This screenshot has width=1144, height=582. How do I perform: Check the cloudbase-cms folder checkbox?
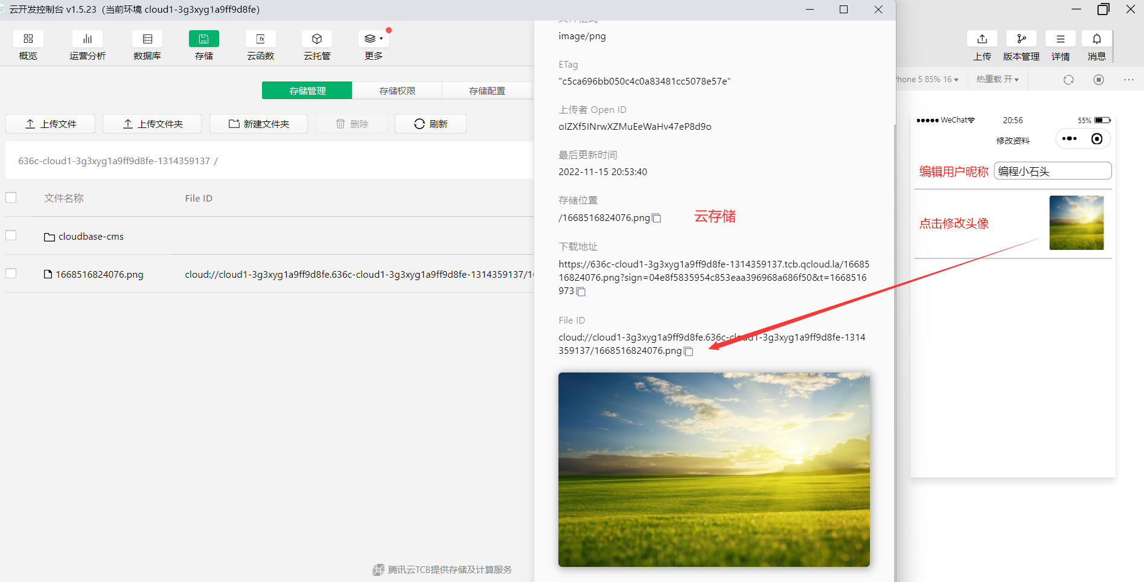point(11,235)
